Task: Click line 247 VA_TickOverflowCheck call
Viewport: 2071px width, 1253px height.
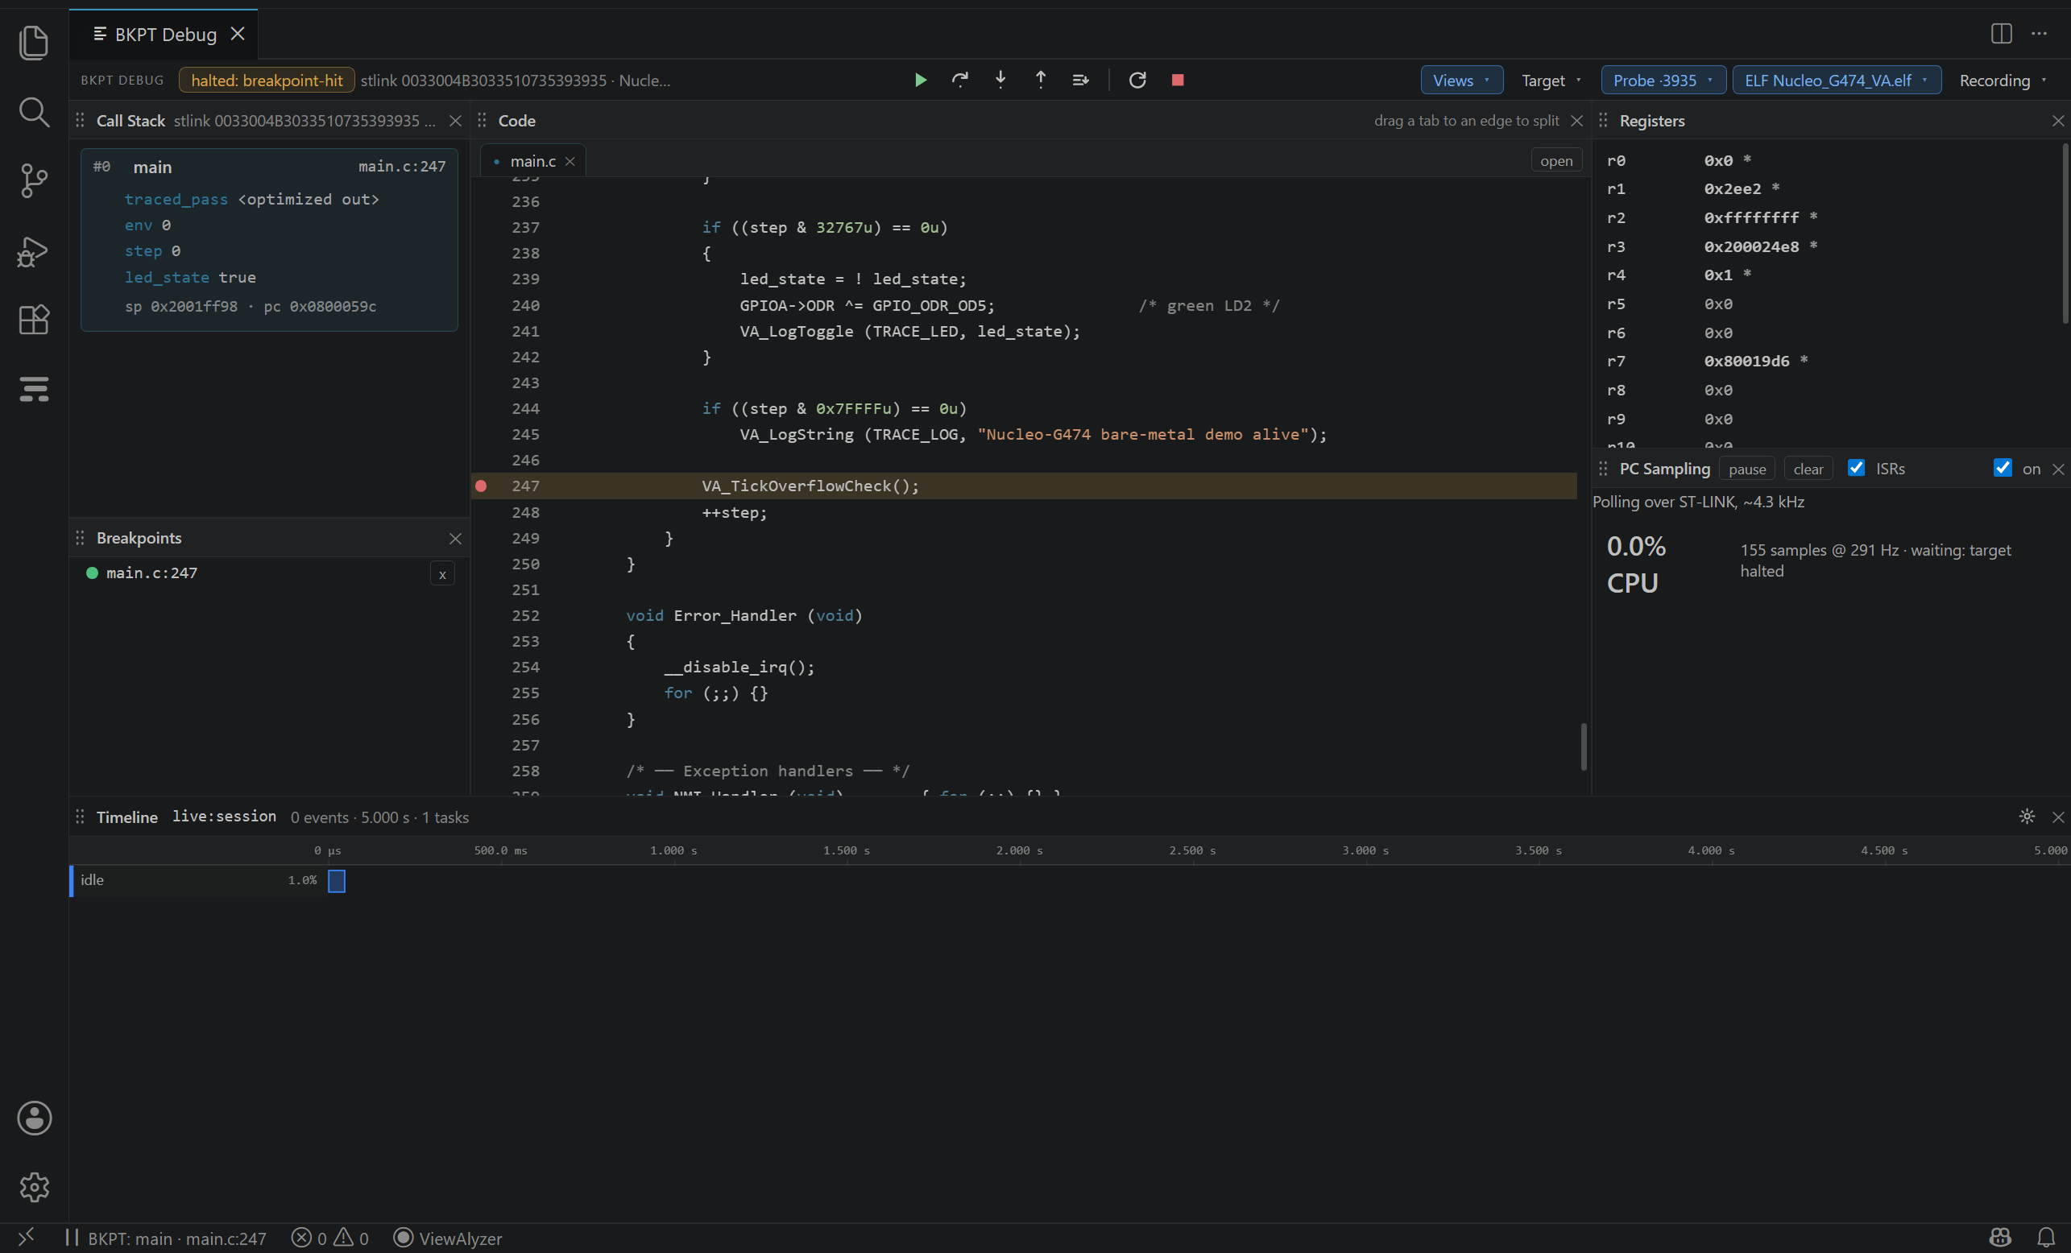Action: point(810,486)
